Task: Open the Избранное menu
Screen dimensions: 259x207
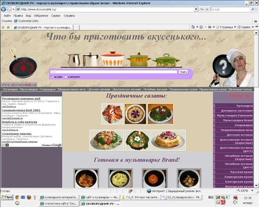Action: click(x=41, y=16)
